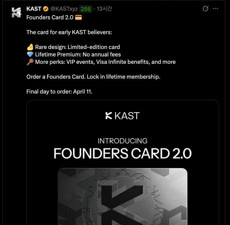Click the KAST logo inside the image
This screenshot has height=225, width=230.
pos(123,116)
